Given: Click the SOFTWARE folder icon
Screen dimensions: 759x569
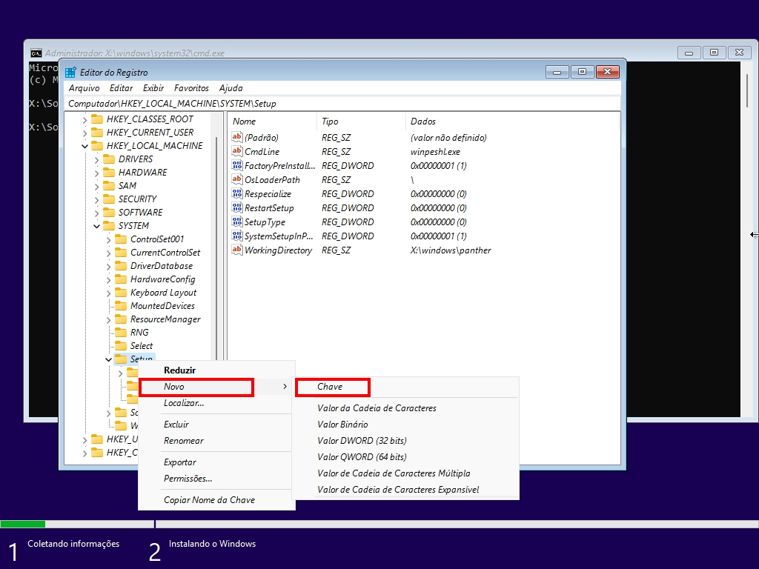Looking at the screenshot, I should pos(110,213).
